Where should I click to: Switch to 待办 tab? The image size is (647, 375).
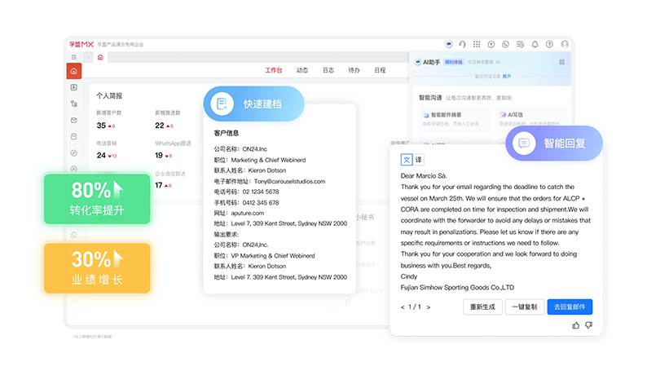(x=354, y=70)
